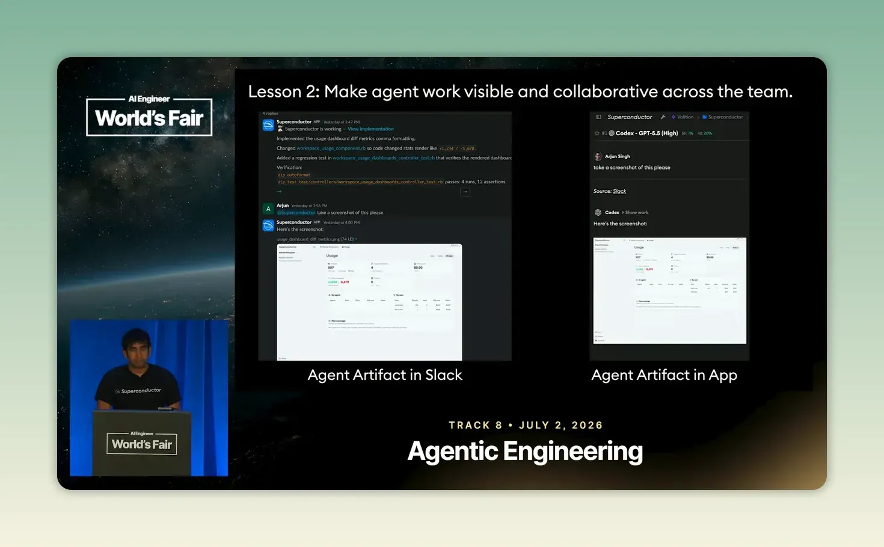
Task: Click the sidebar toggle icon beside Superconductor title
Action: coord(598,117)
